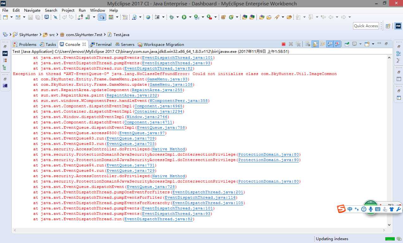Viewport: 403px width, 243px height.
Task: Toggle Show Console on standard error
Action: [337, 44]
